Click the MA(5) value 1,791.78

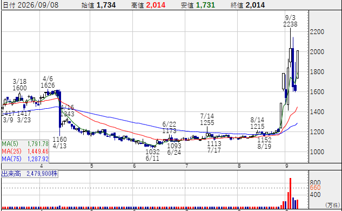coord(38,144)
